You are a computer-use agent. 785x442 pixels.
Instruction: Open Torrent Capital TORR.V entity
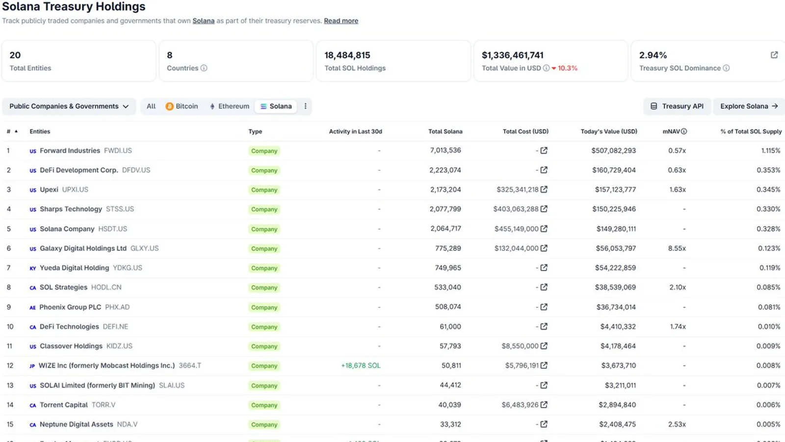click(x=64, y=405)
